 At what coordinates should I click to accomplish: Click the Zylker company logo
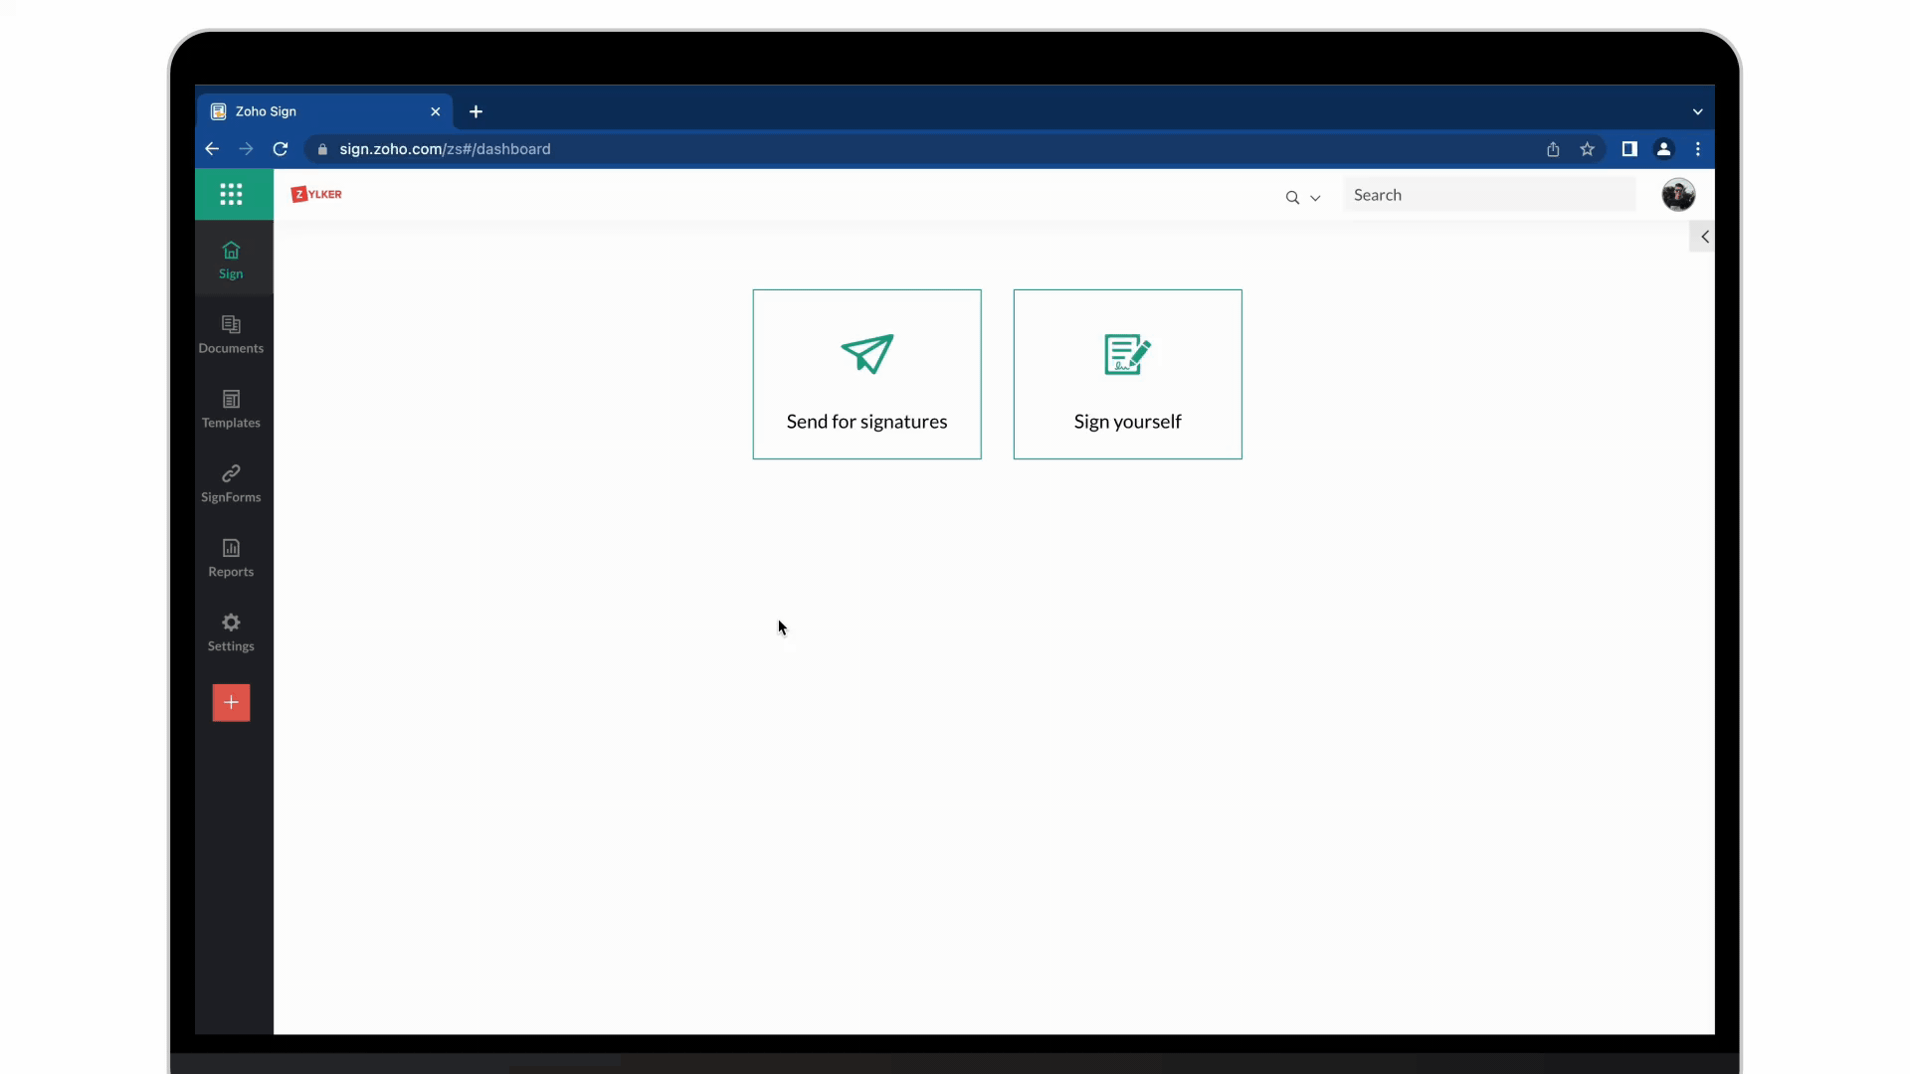coord(316,194)
